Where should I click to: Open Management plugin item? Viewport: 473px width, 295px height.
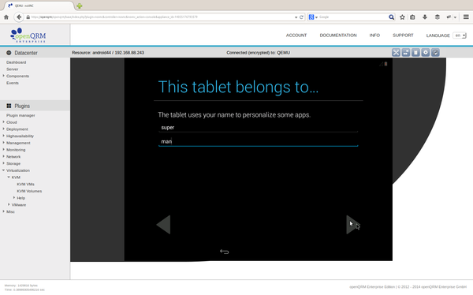pyautogui.click(x=18, y=143)
